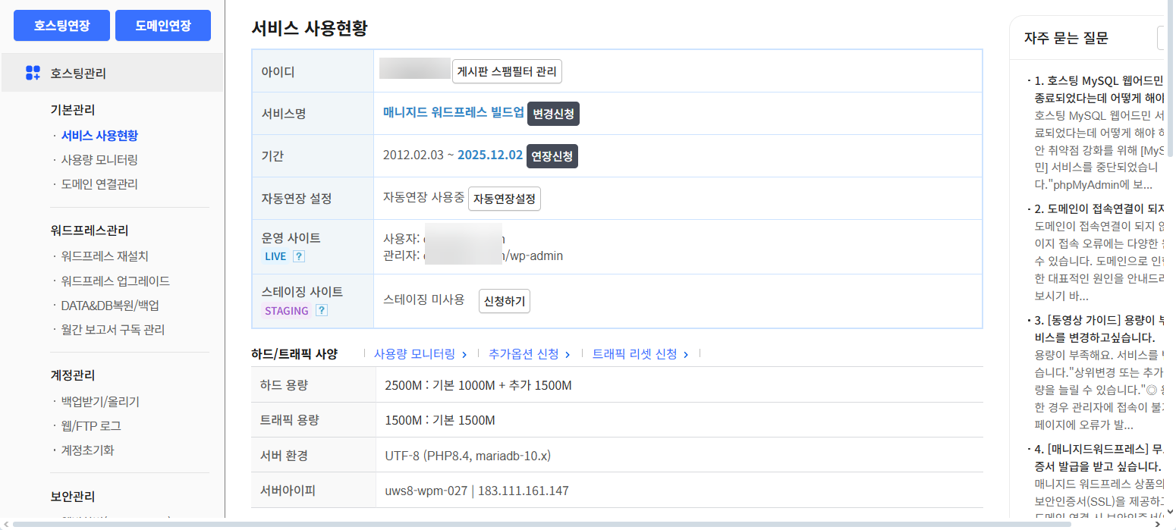The height and width of the screenshot is (530, 1176).
Task: Open 계정초기화 menu item
Action: (87, 450)
